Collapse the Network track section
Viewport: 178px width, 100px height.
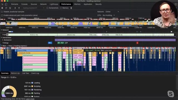point(1,30)
